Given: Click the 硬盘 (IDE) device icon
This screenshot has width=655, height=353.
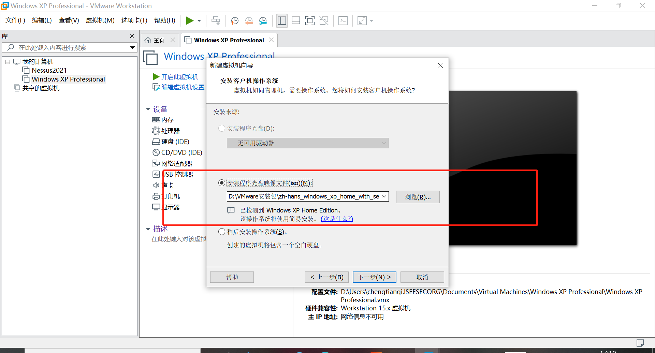Looking at the screenshot, I should [156, 142].
